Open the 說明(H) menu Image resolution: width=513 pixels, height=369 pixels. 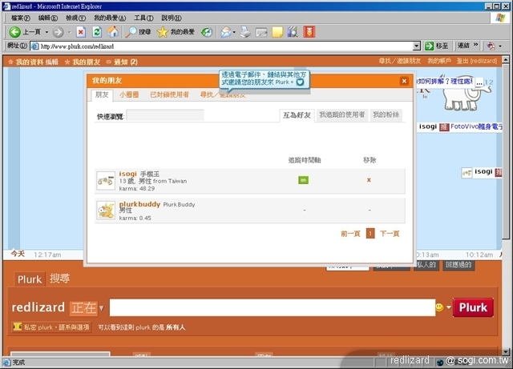coord(171,18)
